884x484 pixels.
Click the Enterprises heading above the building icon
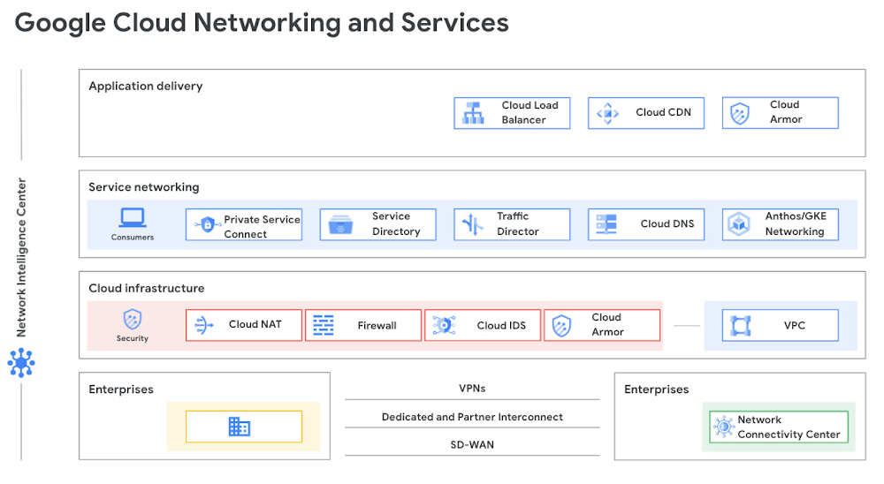[x=120, y=389]
